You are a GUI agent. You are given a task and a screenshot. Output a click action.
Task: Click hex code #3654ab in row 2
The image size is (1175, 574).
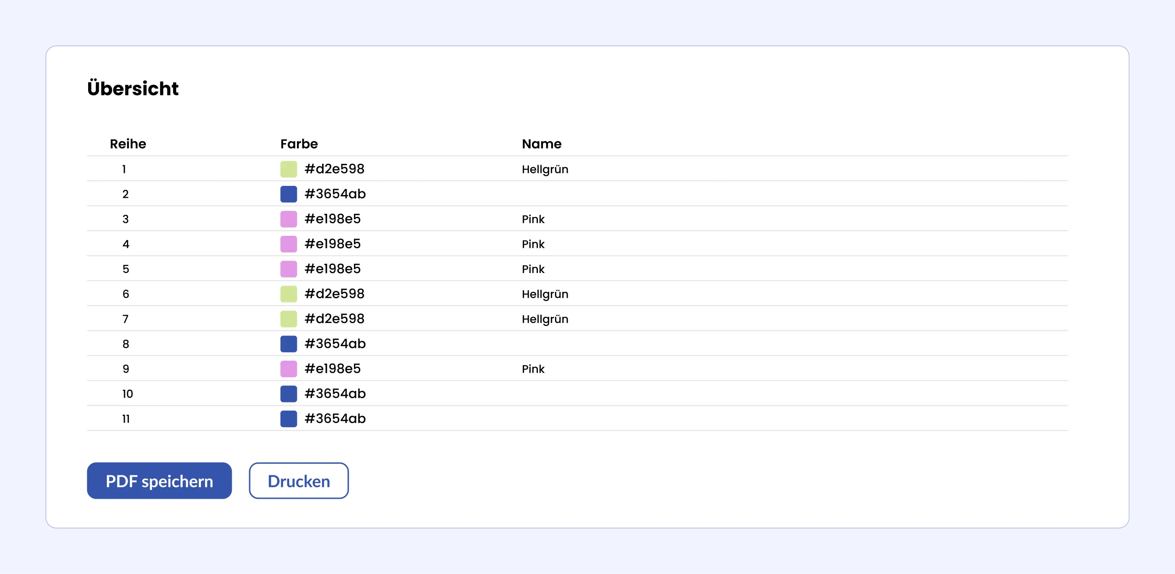[336, 194]
